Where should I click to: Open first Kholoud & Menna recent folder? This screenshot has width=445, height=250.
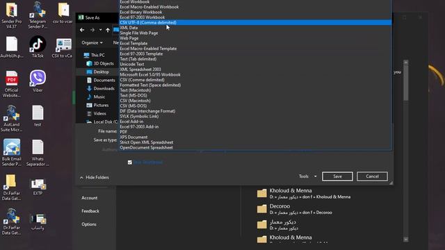304,194
